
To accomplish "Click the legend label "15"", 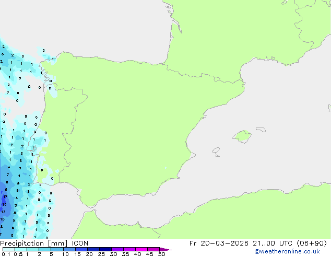I will pos(77,254).
